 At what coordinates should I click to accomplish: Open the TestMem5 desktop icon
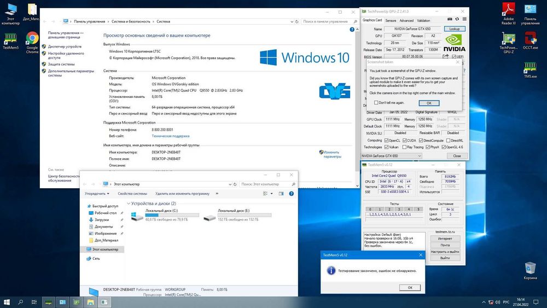[10, 41]
